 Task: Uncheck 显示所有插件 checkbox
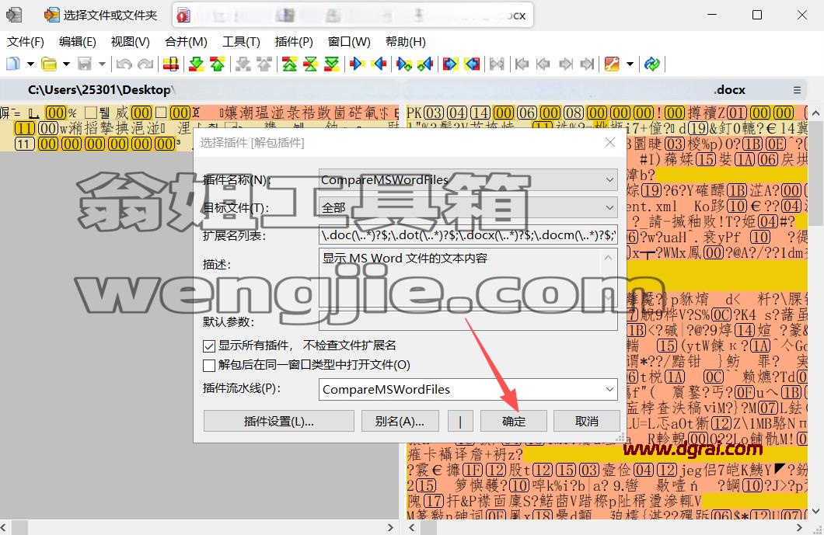[x=209, y=346]
